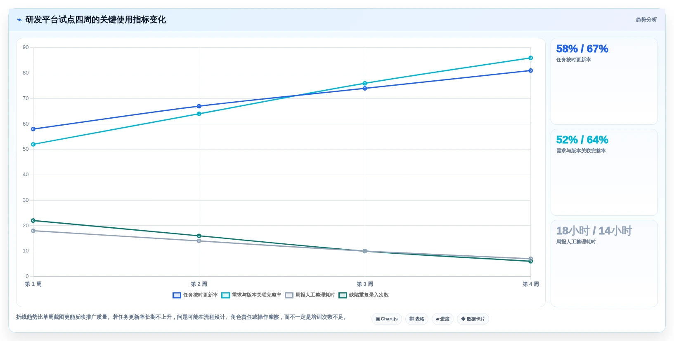Click 需求与版本关联完整率 data point at 第 4 周
The height and width of the screenshot is (341, 674).
[x=531, y=58]
